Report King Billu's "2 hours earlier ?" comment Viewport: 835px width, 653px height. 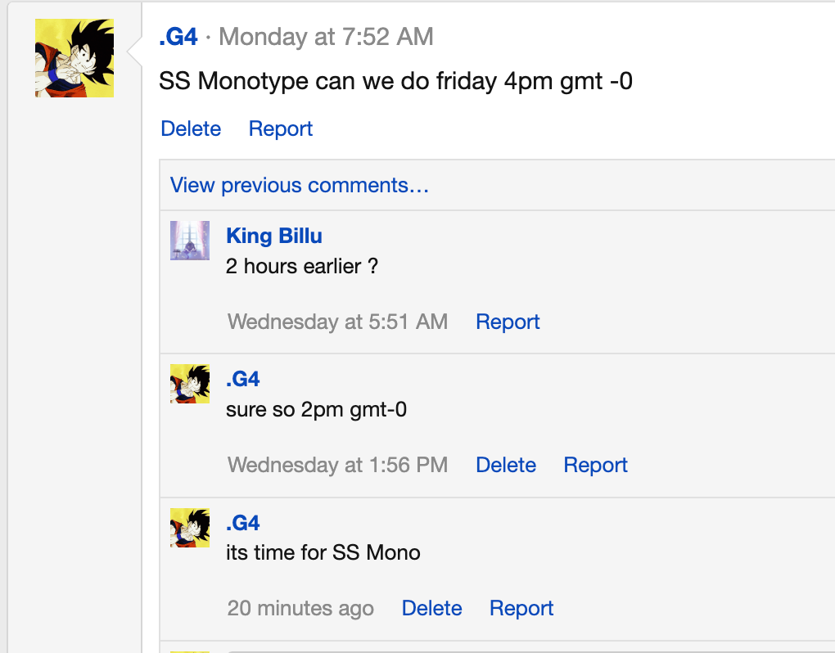(x=508, y=322)
